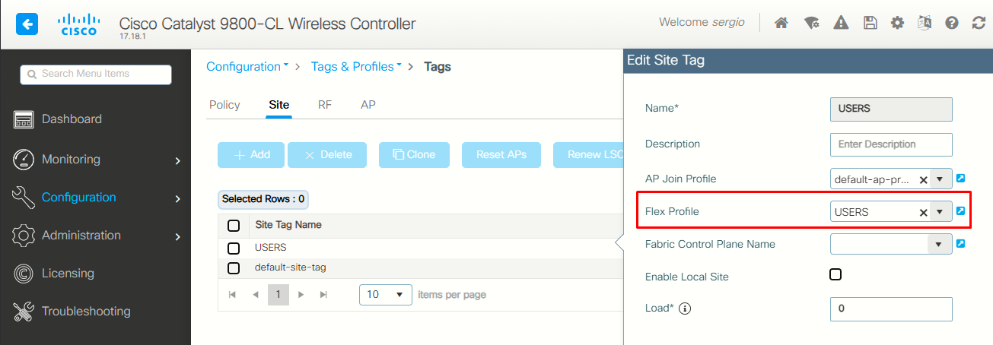993x345 pixels.
Task: Click the save configuration floppy icon
Action: click(x=870, y=23)
